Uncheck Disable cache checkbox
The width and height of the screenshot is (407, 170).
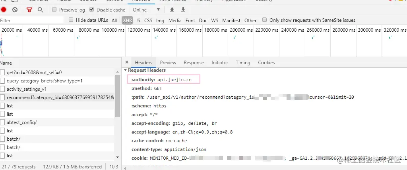92,10
